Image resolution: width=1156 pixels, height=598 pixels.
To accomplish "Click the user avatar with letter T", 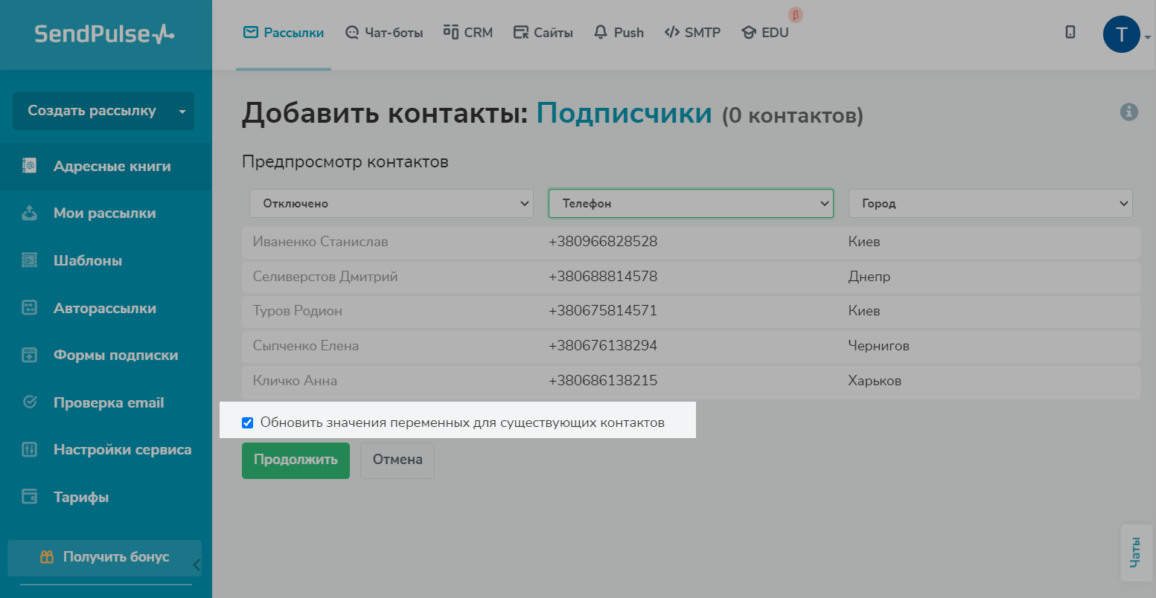I will 1121,34.
